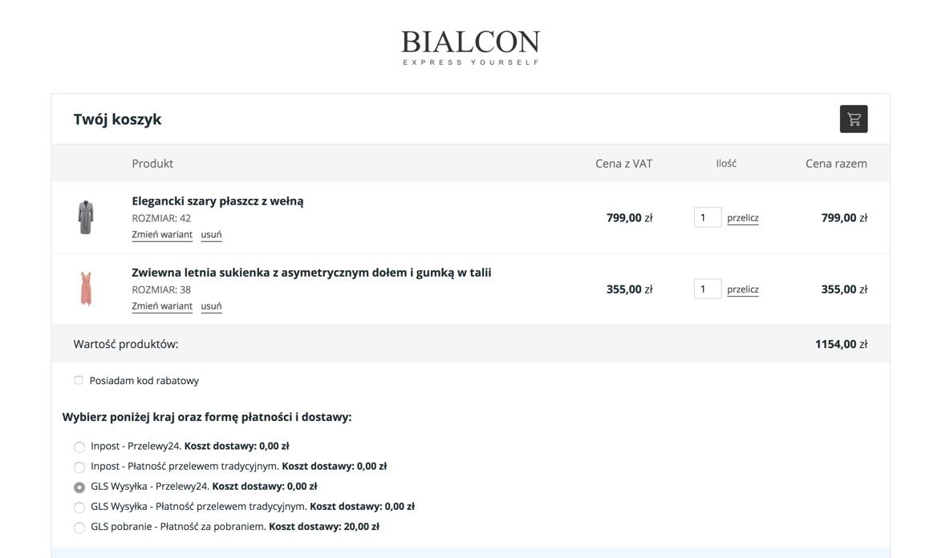Screen dimensions: 950x558
Task: Tick the Posiadam kod rabatowy checkbox
Action: coord(79,380)
